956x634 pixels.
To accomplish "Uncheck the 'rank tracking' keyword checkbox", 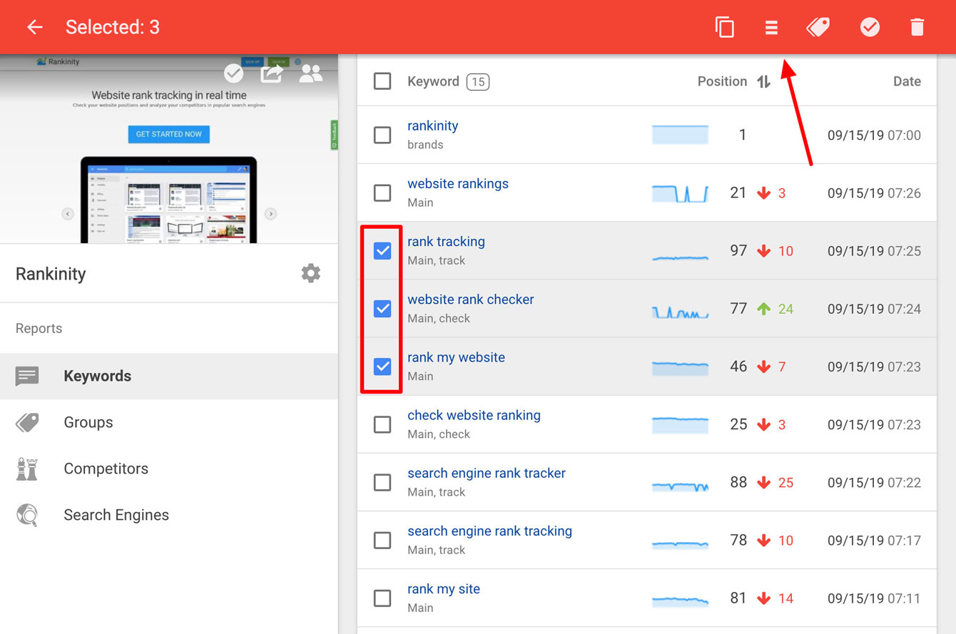I will (x=382, y=250).
